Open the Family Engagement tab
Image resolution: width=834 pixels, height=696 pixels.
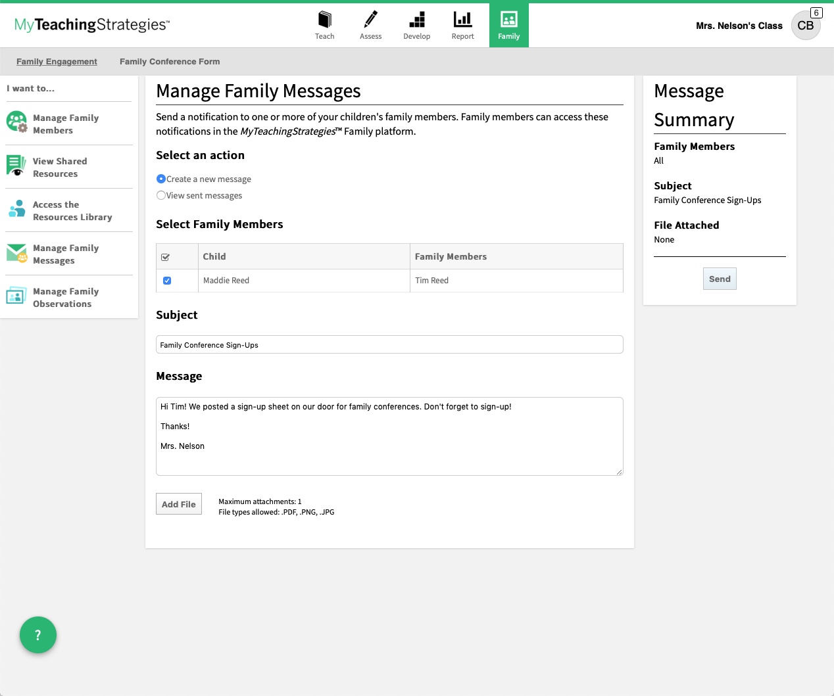(x=57, y=61)
